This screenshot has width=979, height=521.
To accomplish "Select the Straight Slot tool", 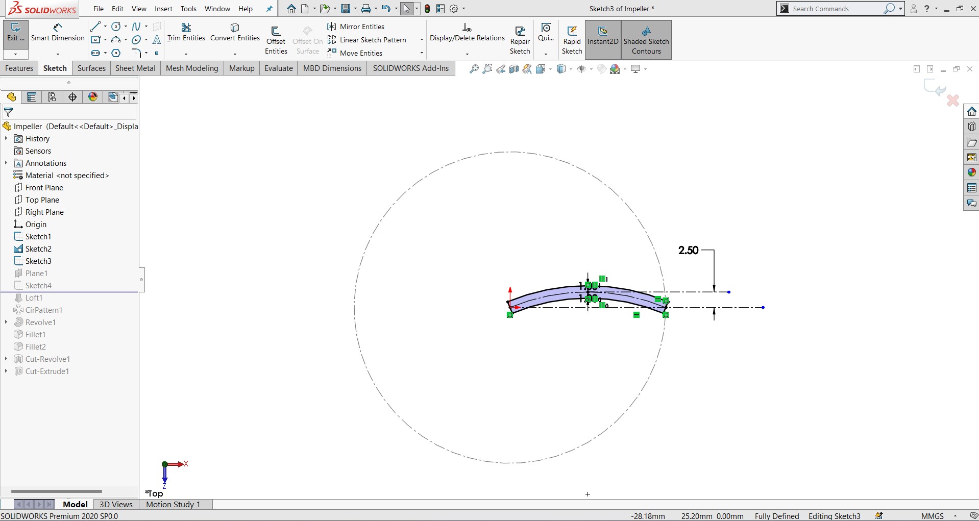I will click(95, 53).
